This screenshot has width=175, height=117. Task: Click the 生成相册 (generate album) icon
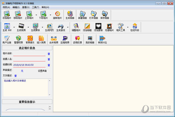coord(70,15)
